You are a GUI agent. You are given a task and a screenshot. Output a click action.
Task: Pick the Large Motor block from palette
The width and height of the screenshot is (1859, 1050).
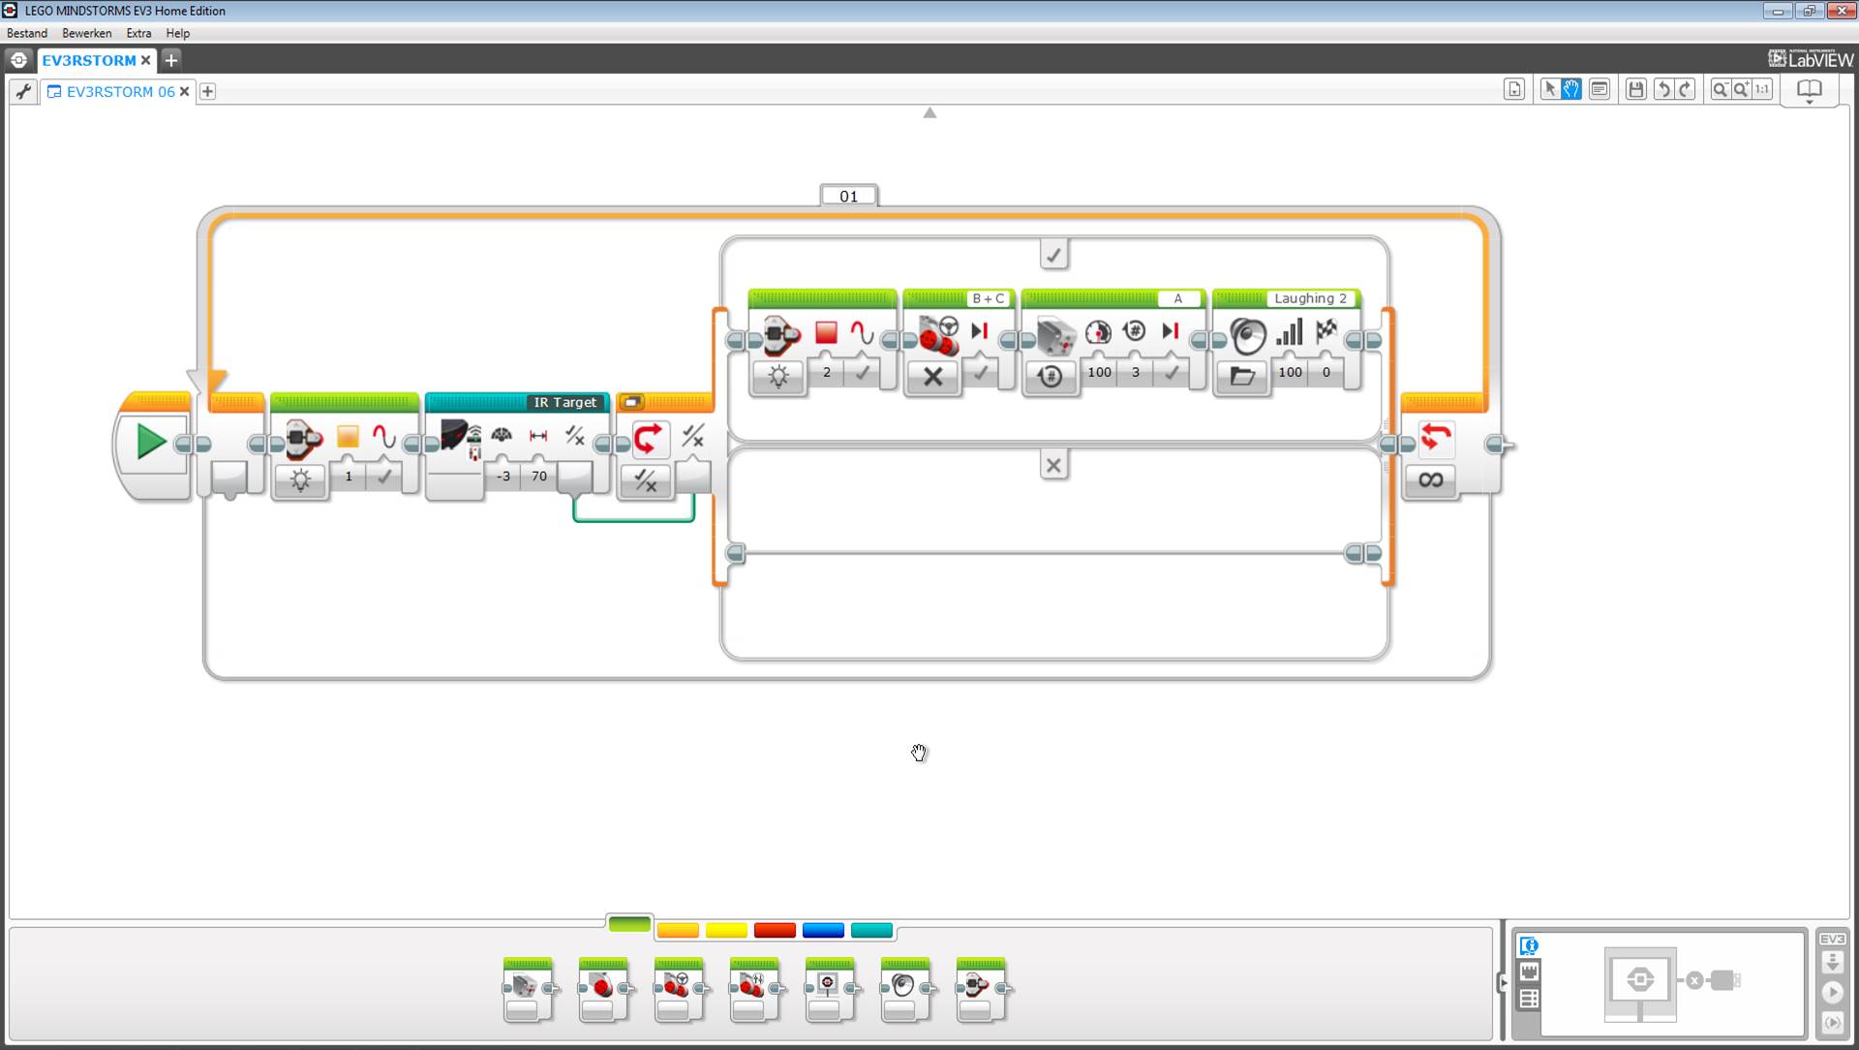pos(603,989)
